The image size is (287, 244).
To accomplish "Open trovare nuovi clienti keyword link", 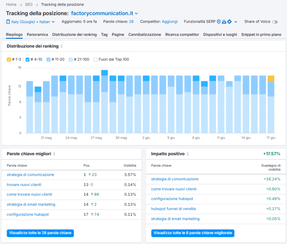I will click(24, 185).
